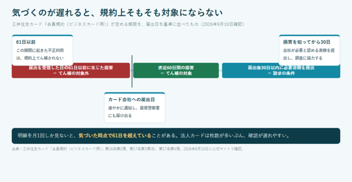Select the subtitle mentioning 三井住友カード 会員規約
The width and height of the screenshot is (352, 182).
[128, 24]
